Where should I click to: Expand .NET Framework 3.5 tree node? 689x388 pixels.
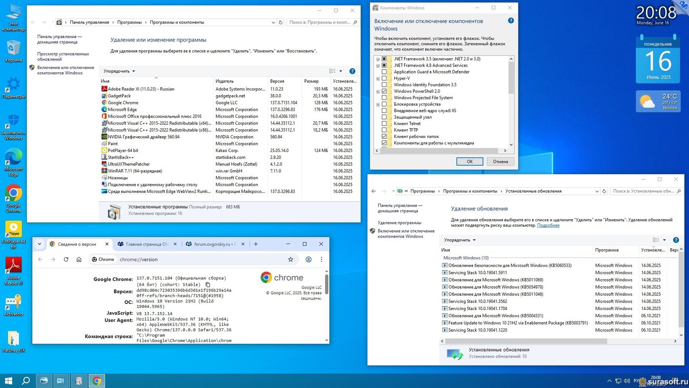pos(378,59)
